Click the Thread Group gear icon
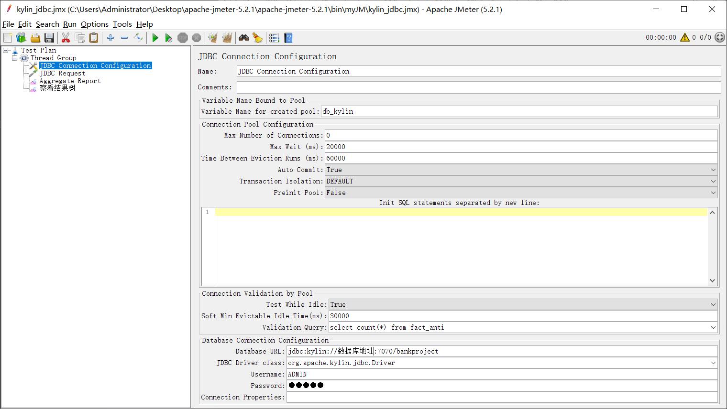Screen dimensions: 727x409 click(x=24, y=58)
